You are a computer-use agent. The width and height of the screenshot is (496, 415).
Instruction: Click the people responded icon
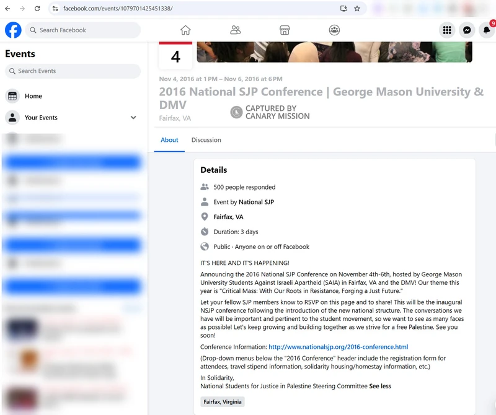pyautogui.click(x=205, y=187)
